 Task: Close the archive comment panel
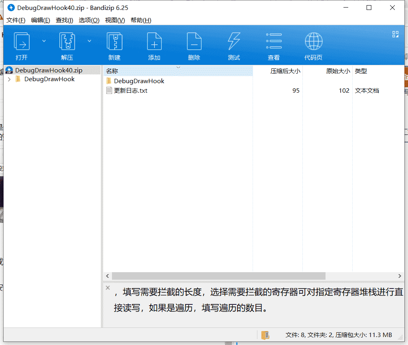tap(108, 288)
